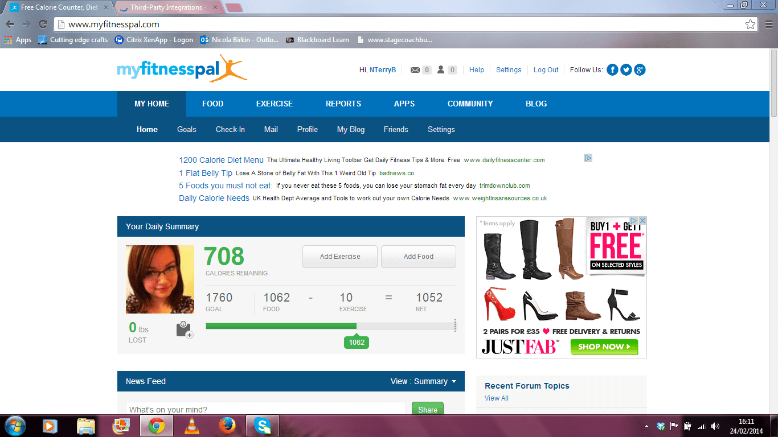Open the COMMUNITY main menu
The height and width of the screenshot is (437, 778).
pyautogui.click(x=470, y=104)
